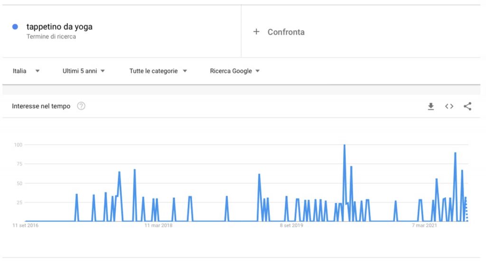
Task: Share the Interesse nel tempo chart
Action: [x=467, y=107]
